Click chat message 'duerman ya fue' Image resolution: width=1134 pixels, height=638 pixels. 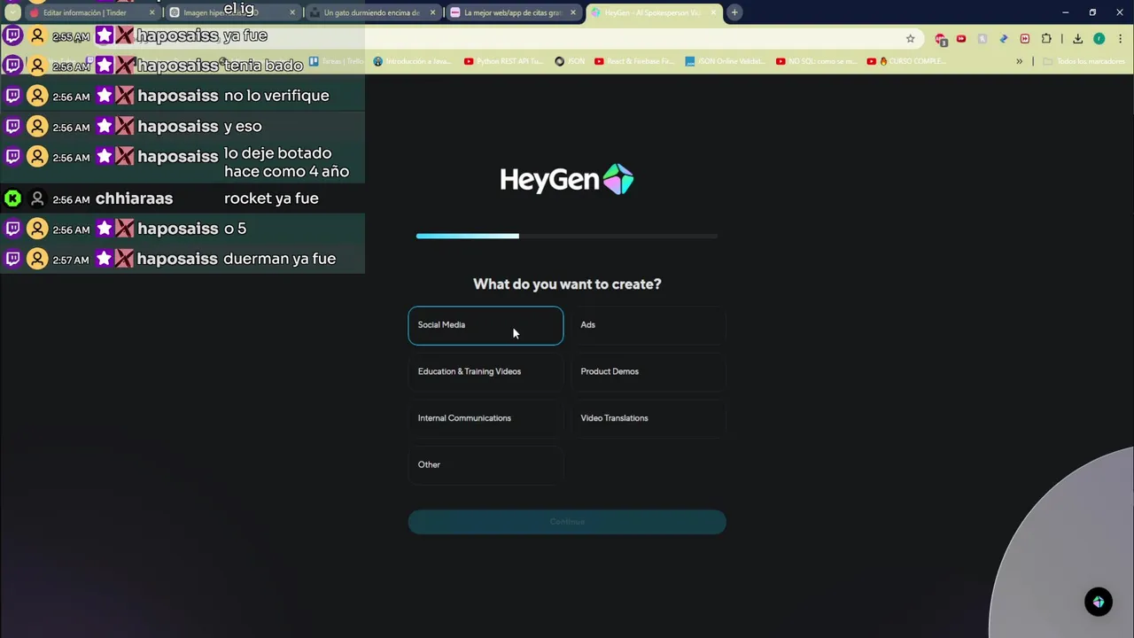point(280,259)
